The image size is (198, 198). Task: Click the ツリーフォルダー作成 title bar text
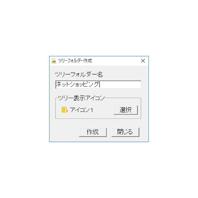[x=75, y=61]
